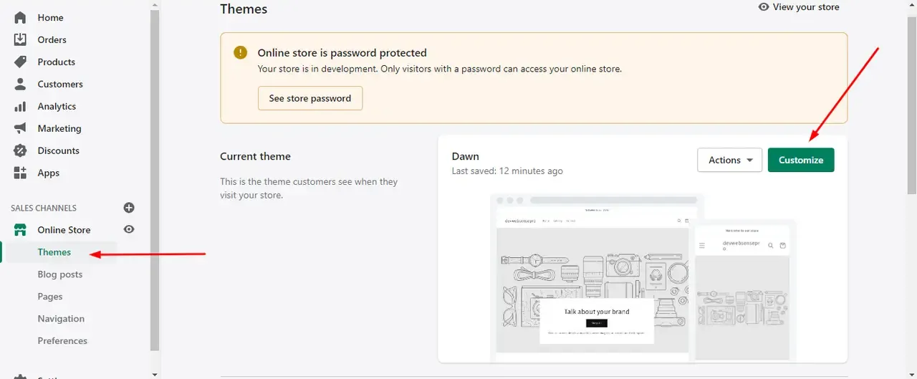Open Marketing in sidebar
The image size is (917, 379).
tap(59, 128)
